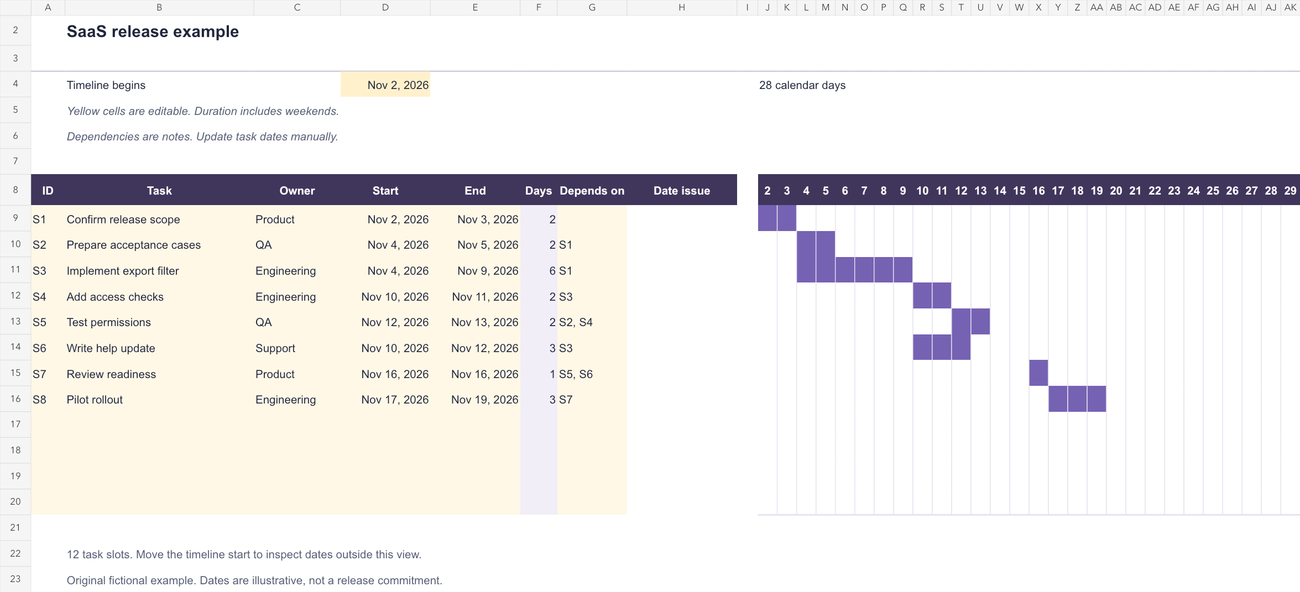This screenshot has width=1300, height=592.
Task: Click the S4 ID cell
Action: tap(48, 297)
